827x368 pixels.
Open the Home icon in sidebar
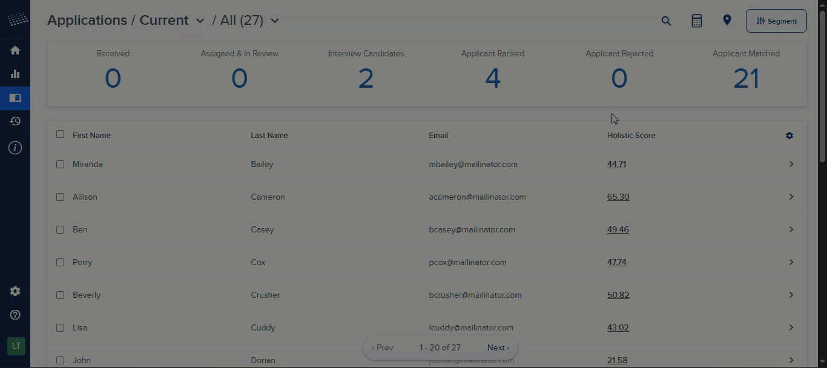pos(15,50)
